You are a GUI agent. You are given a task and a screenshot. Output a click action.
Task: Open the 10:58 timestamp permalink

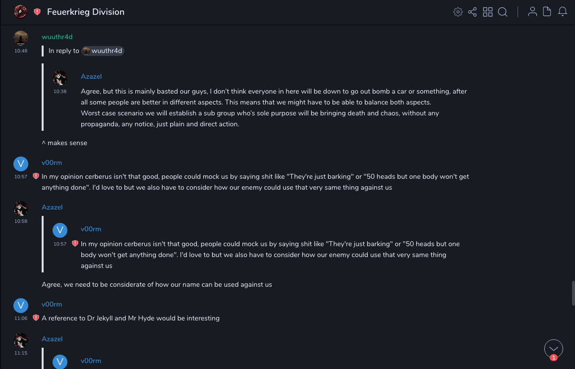(21, 221)
